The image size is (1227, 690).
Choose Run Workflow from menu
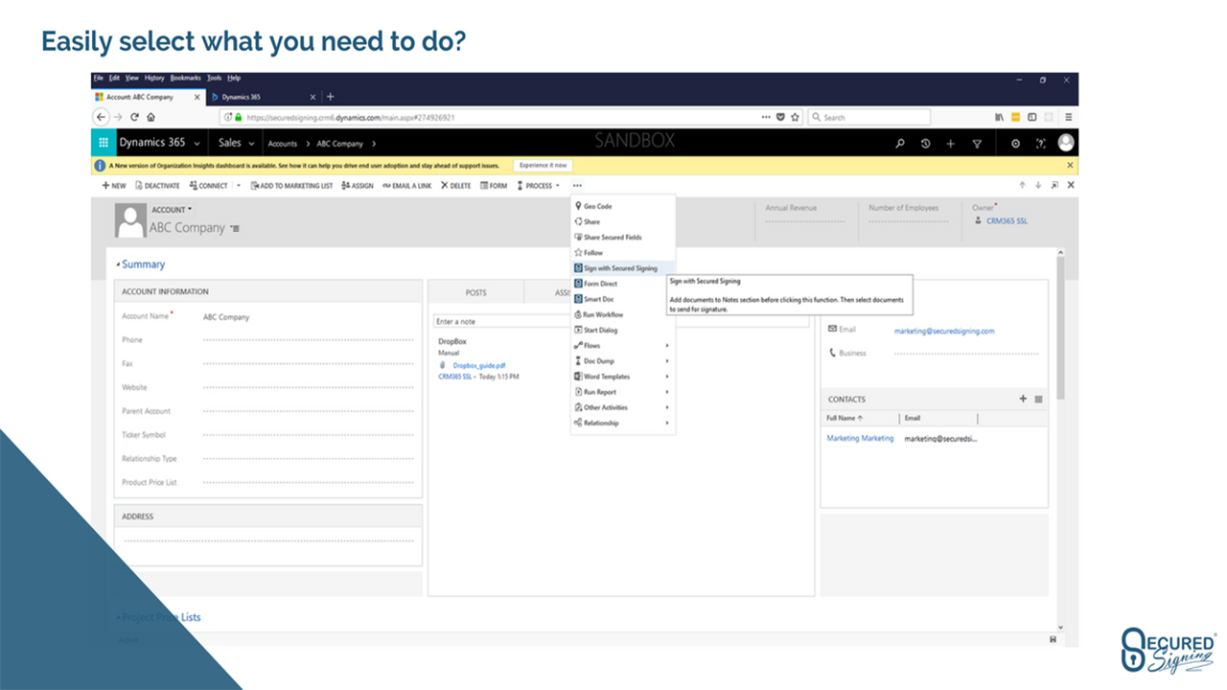(x=623, y=314)
